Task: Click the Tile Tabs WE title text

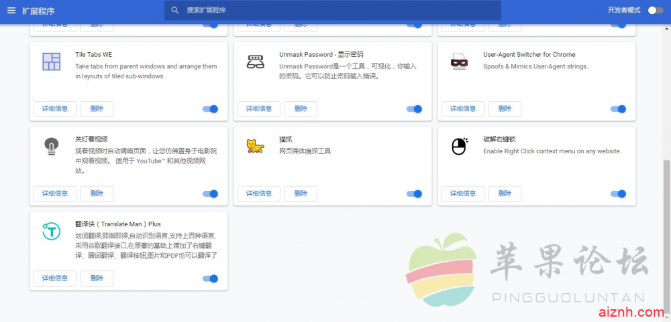Action: coord(94,55)
